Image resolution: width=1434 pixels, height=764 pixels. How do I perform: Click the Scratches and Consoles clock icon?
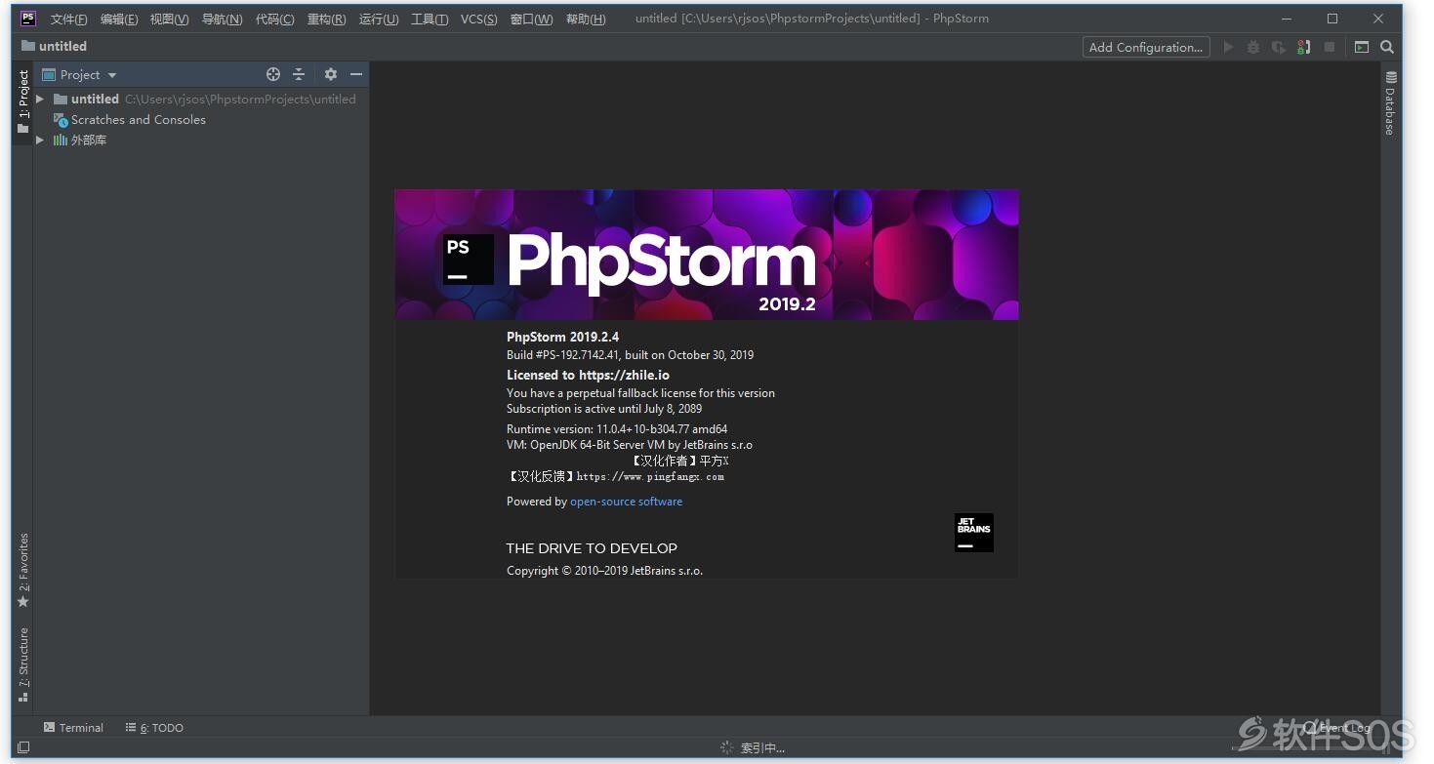click(61, 119)
